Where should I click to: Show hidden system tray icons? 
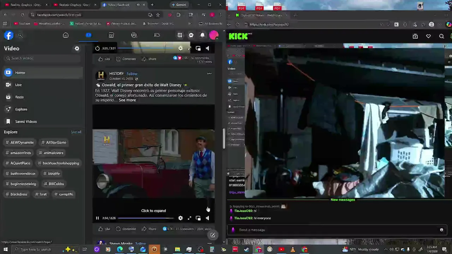[x=385, y=249]
